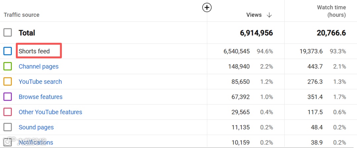Open the Notifications traffic source link
The height and width of the screenshot is (148, 357).
point(36,142)
